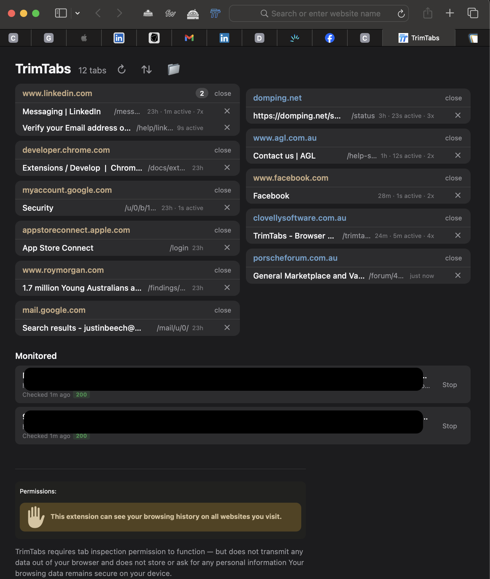Image resolution: width=490 pixels, height=579 pixels.
Task: Close the domping.net group
Action: [x=453, y=98]
